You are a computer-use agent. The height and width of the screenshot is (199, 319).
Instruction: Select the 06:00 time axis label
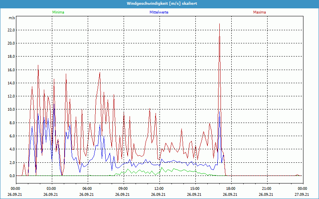(x=87, y=189)
